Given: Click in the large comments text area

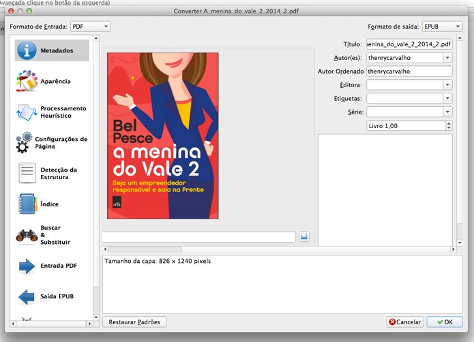Looking at the screenshot, I should [x=385, y=190].
